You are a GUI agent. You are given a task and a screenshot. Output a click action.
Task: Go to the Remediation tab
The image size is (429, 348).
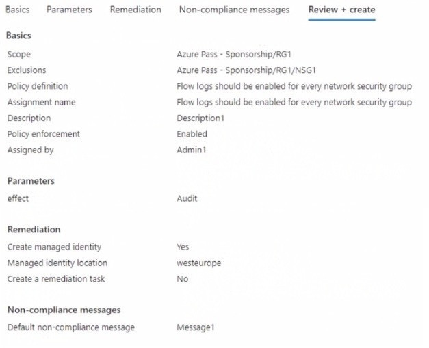(x=135, y=10)
